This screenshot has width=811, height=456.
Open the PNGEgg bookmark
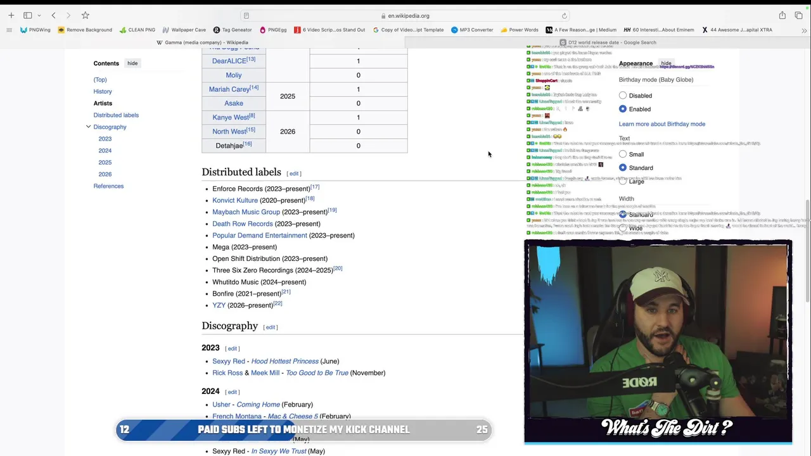(273, 30)
